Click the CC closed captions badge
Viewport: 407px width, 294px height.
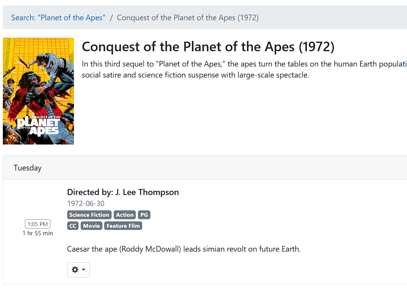[x=73, y=226]
